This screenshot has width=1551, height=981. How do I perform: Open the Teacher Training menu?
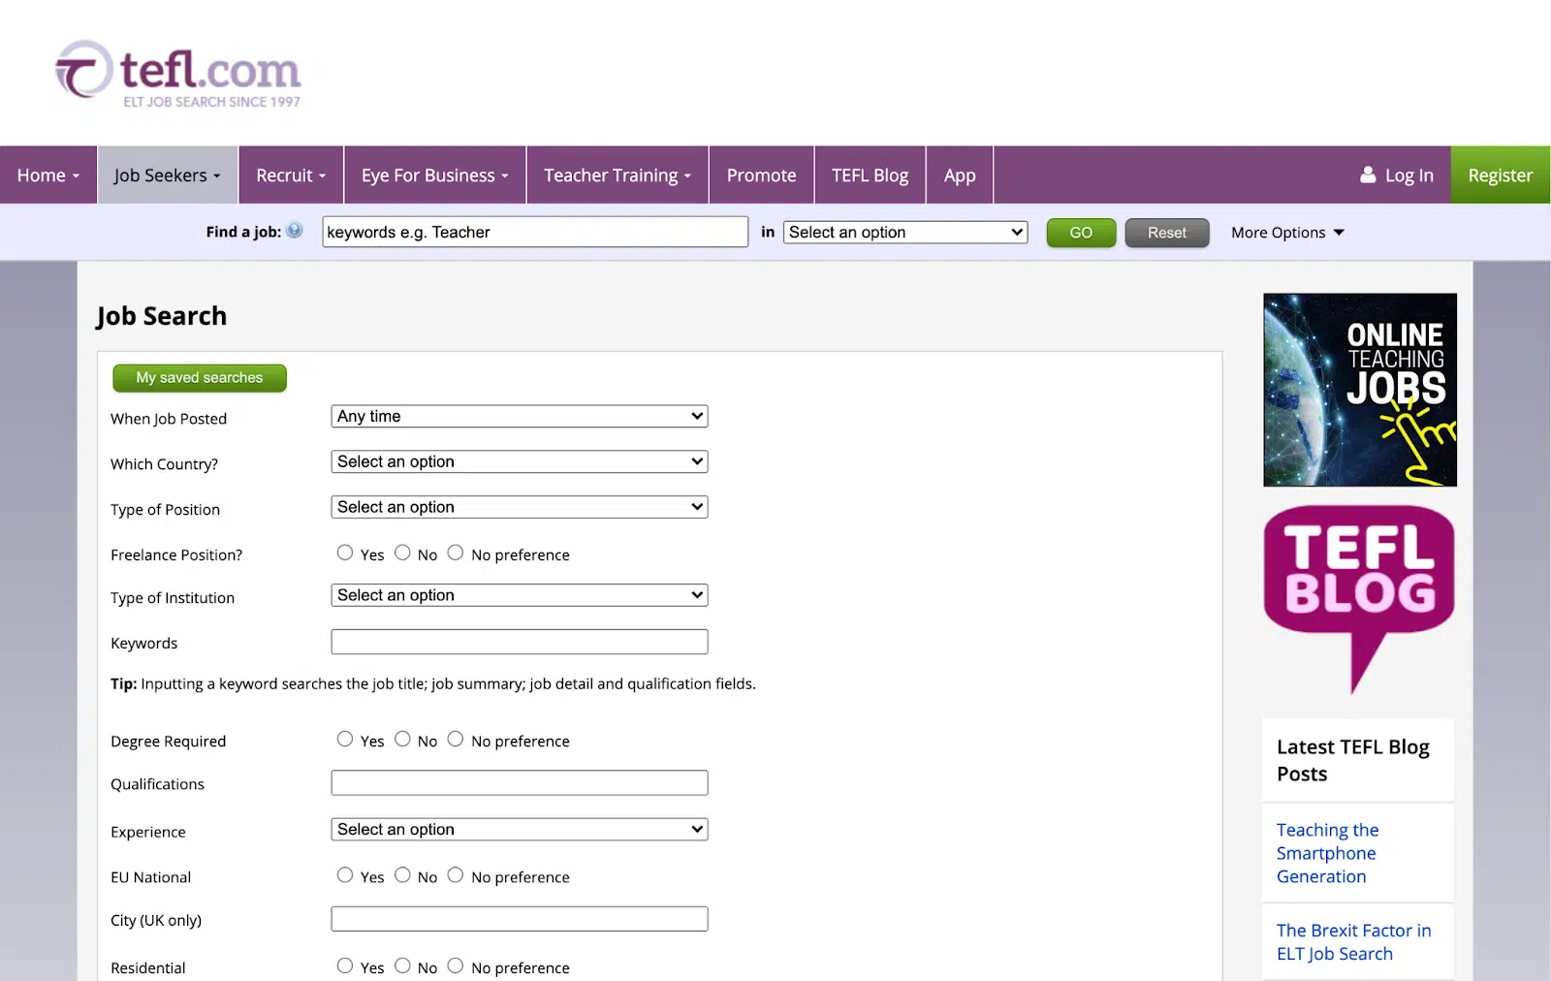tap(617, 174)
